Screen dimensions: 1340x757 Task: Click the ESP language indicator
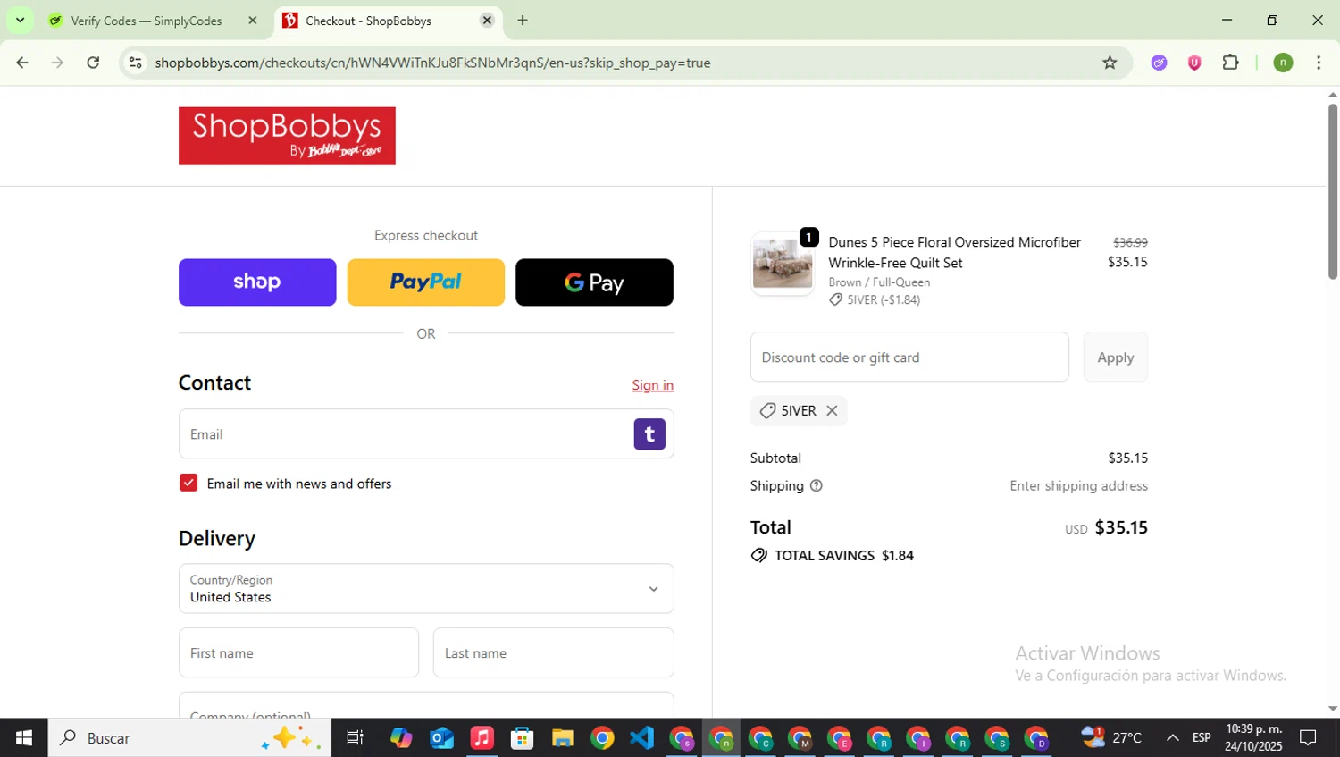coord(1202,737)
